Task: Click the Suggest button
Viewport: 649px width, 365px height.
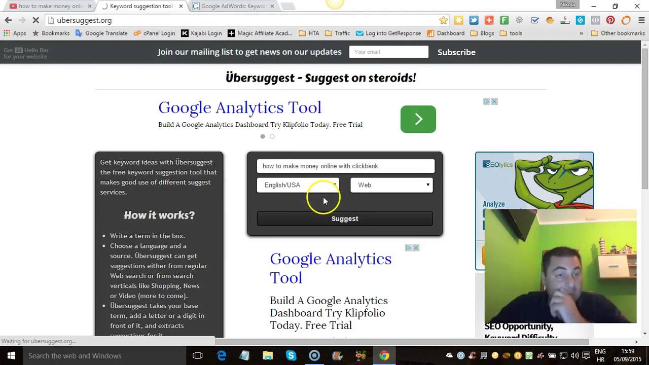Action: [x=345, y=218]
